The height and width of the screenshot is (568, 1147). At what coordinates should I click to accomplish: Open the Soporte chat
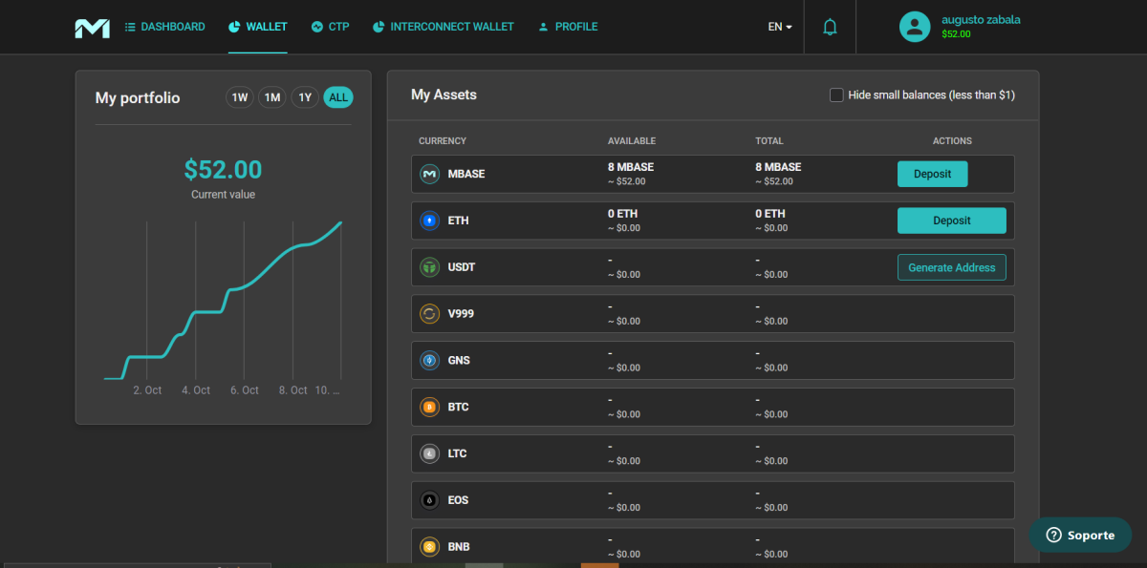(1080, 536)
